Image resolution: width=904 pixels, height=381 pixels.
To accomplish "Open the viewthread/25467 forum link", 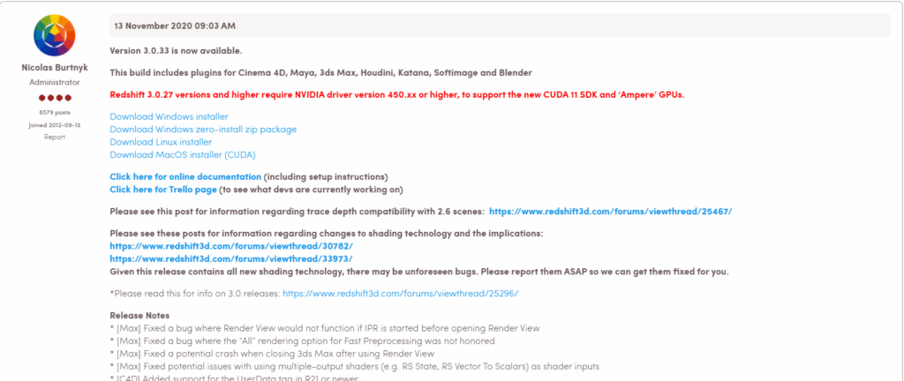I will pos(611,211).
